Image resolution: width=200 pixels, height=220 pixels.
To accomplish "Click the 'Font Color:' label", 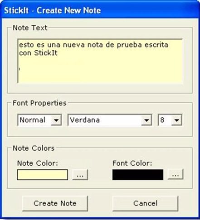I will coord(132,163).
